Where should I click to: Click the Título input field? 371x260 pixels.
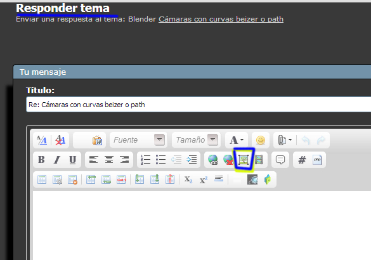click(199, 105)
